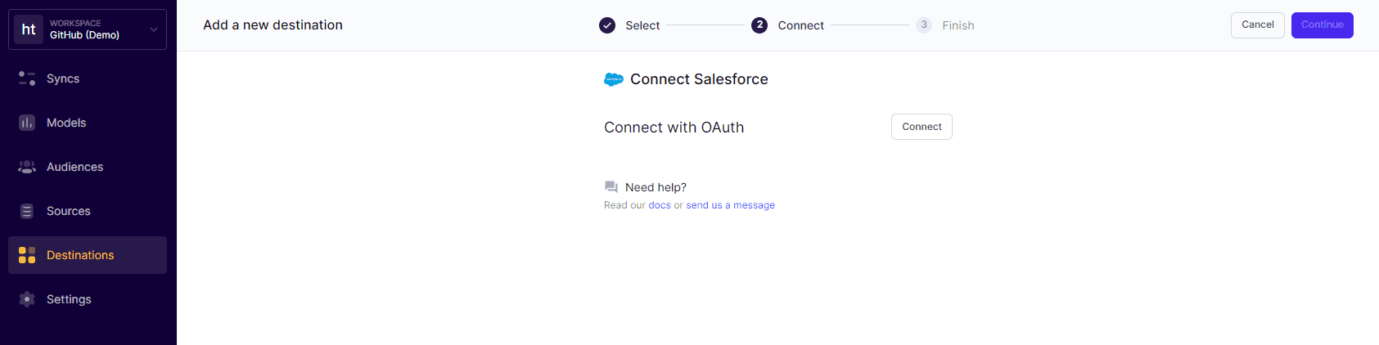
Task: Click step 3 Finish indicator
Action: click(924, 25)
